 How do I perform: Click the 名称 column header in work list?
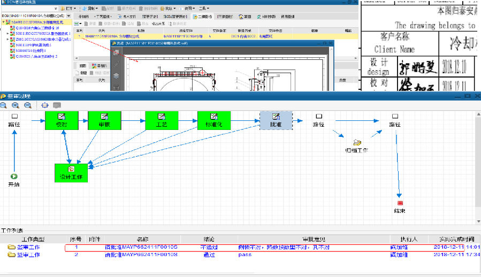coord(142,239)
